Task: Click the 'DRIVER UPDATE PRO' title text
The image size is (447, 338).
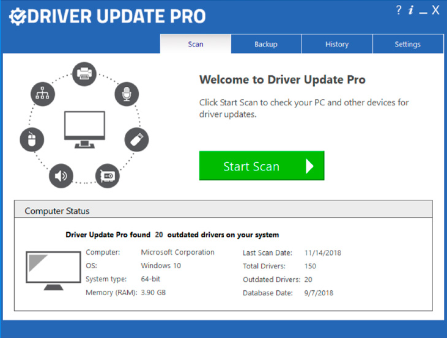Action: (116, 17)
